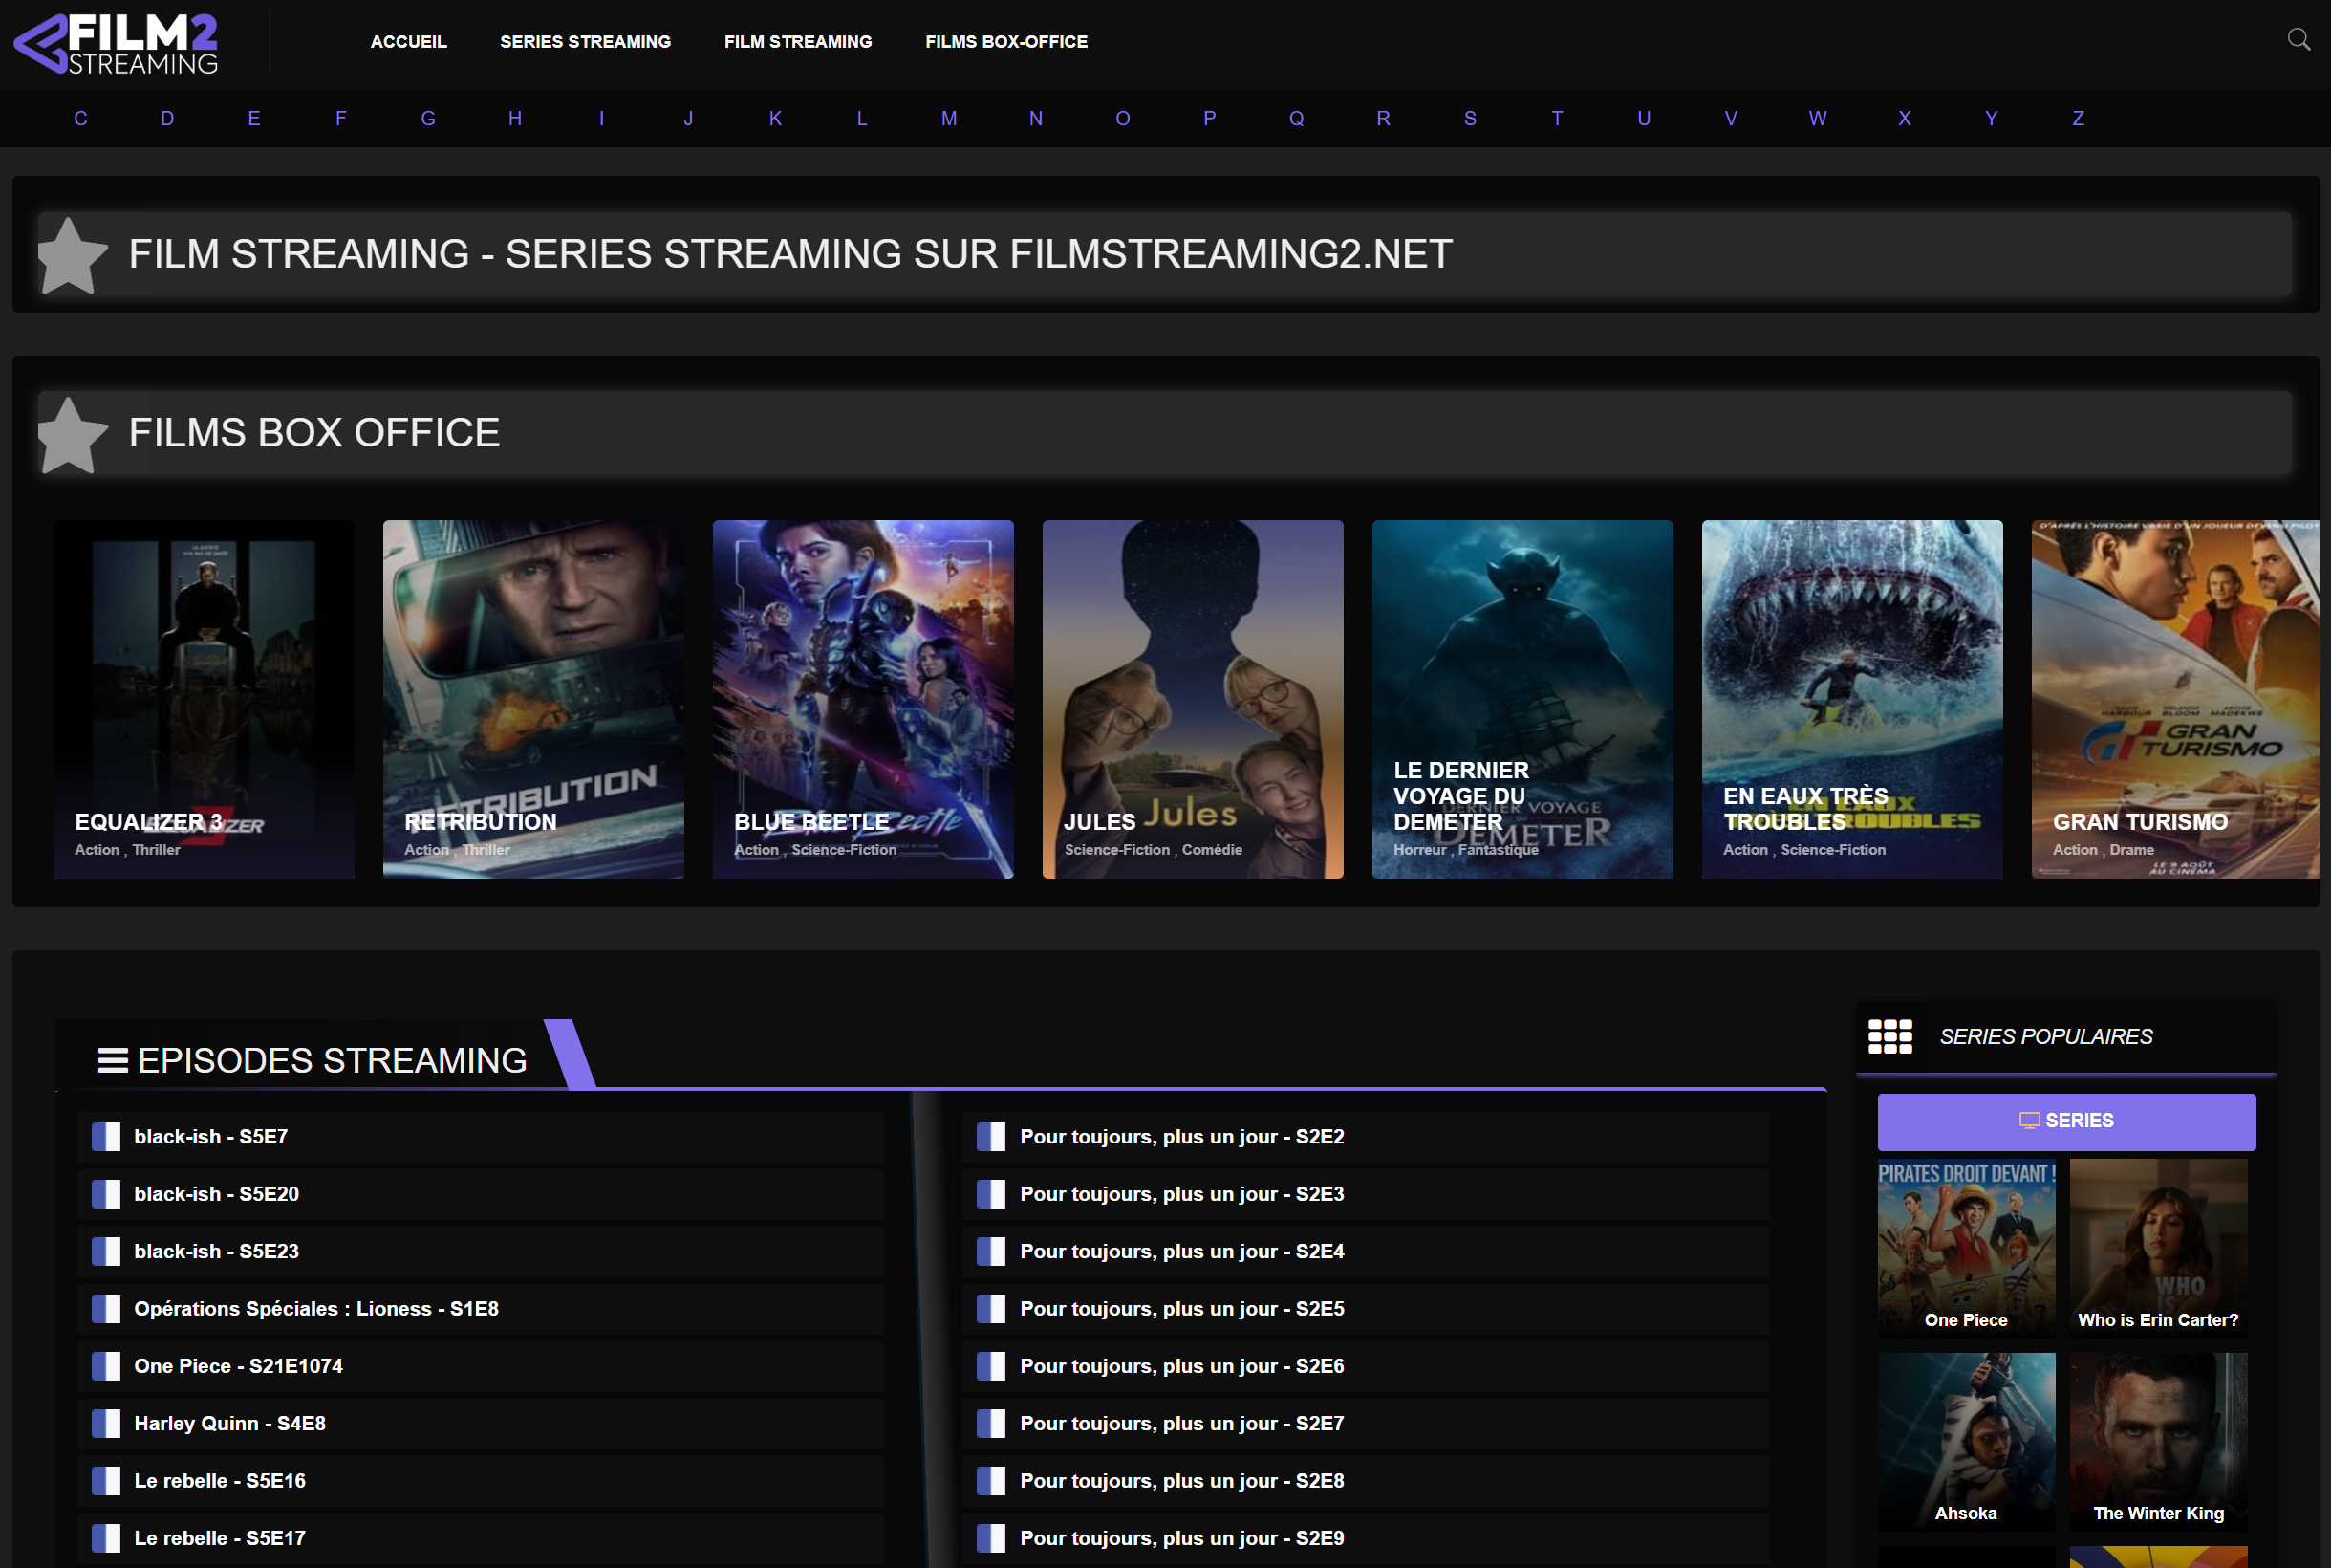
Task: Open Pour toujours, plus un jour - S2E8
Action: pyautogui.click(x=1366, y=1481)
